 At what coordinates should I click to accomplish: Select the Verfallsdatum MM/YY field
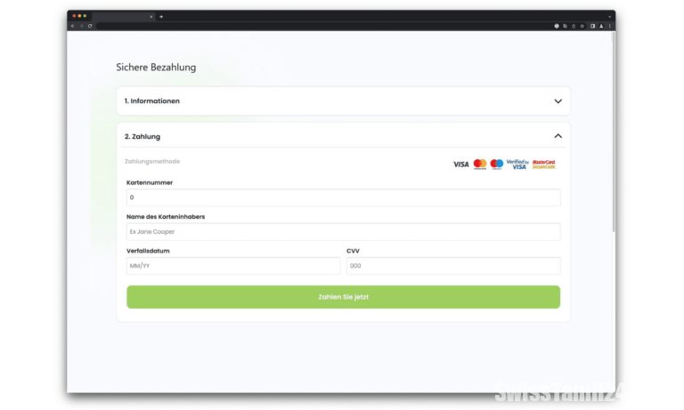click(233, 266)
